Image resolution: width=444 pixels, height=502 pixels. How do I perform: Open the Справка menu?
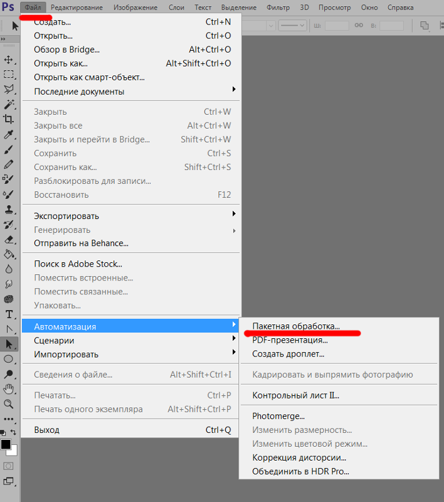[401, 8]
